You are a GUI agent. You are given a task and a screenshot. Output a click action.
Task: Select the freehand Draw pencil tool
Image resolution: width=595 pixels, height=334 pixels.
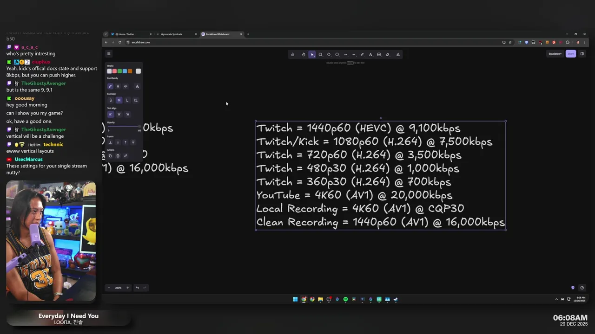pos(362,54)
